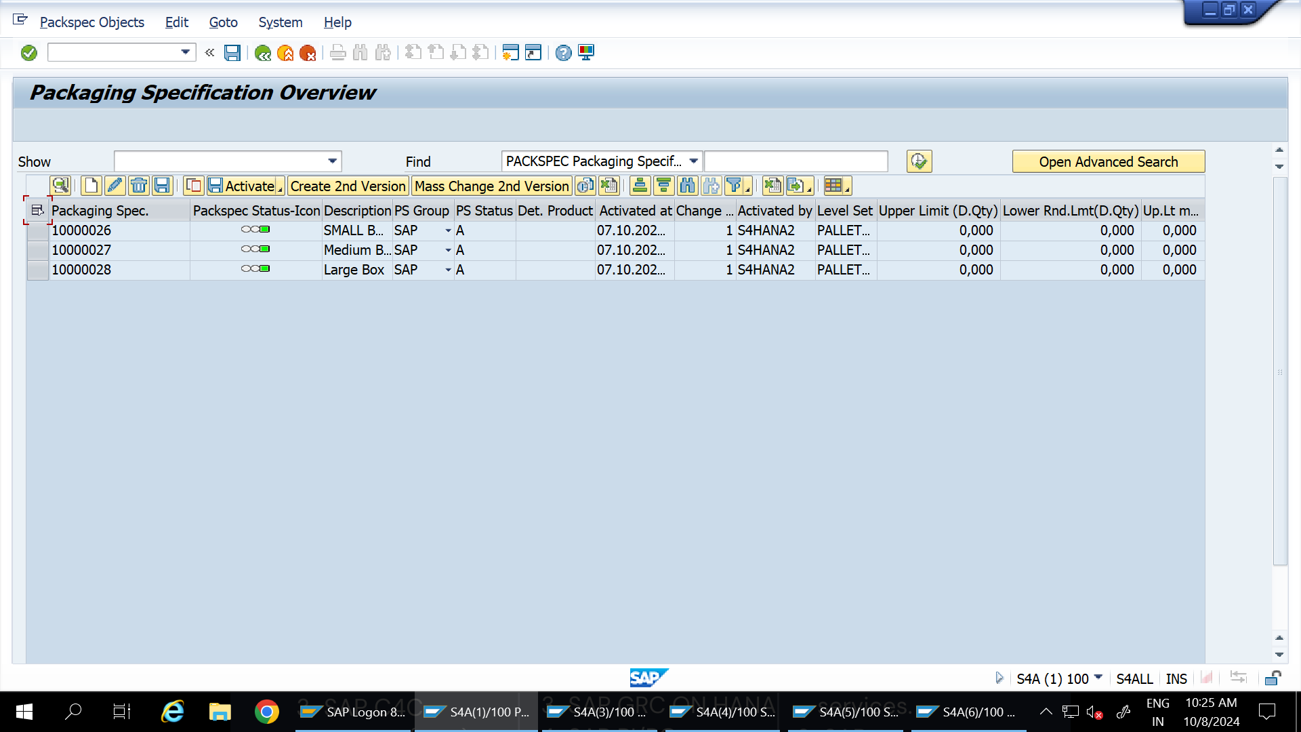The width and height of the screenshot is (1301, 732).
Task: Open the pencil Change icon
Action: coord(115,186)
